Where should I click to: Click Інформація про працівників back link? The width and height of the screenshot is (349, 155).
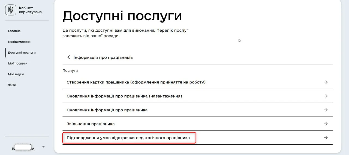click(103, 57)
